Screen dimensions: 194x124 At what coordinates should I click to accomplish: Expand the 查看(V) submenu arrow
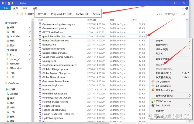[x=190, y=41]
